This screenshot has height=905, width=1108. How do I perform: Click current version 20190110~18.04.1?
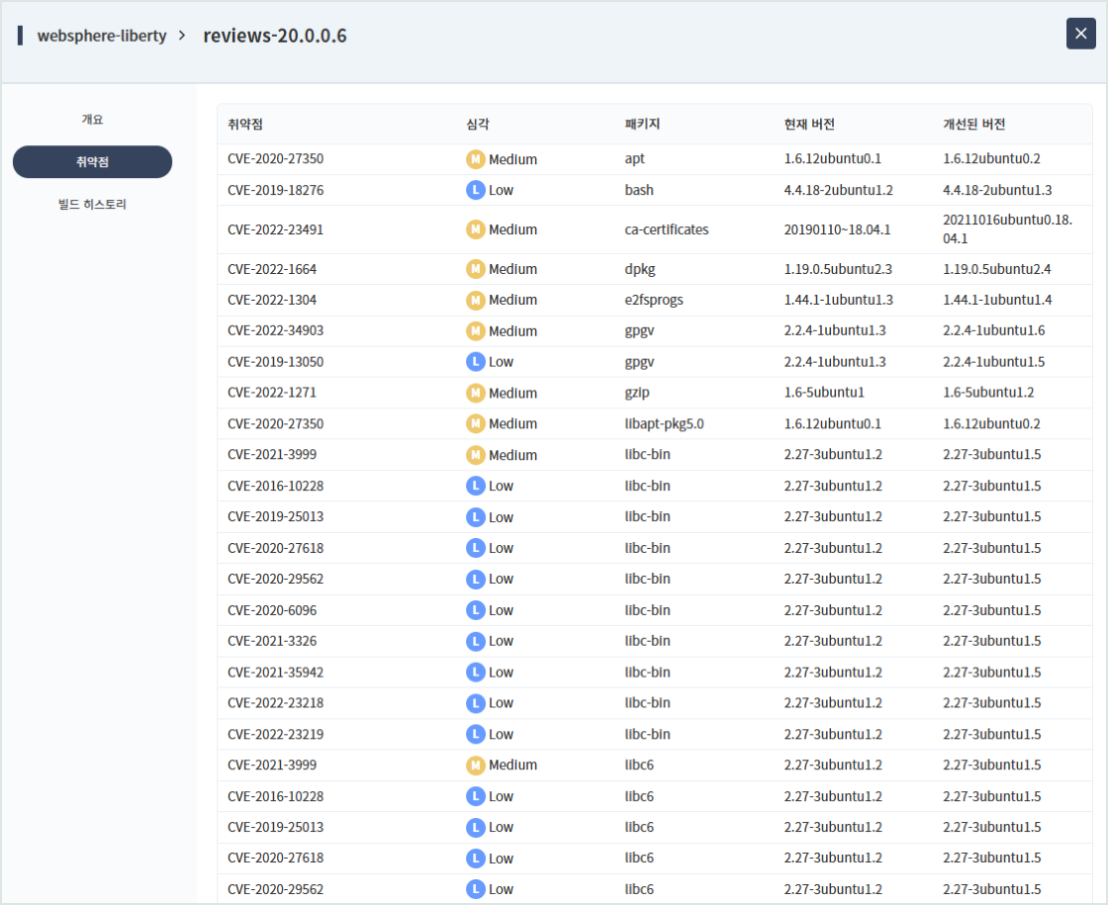pyautogui.click(x=837, y=229)
